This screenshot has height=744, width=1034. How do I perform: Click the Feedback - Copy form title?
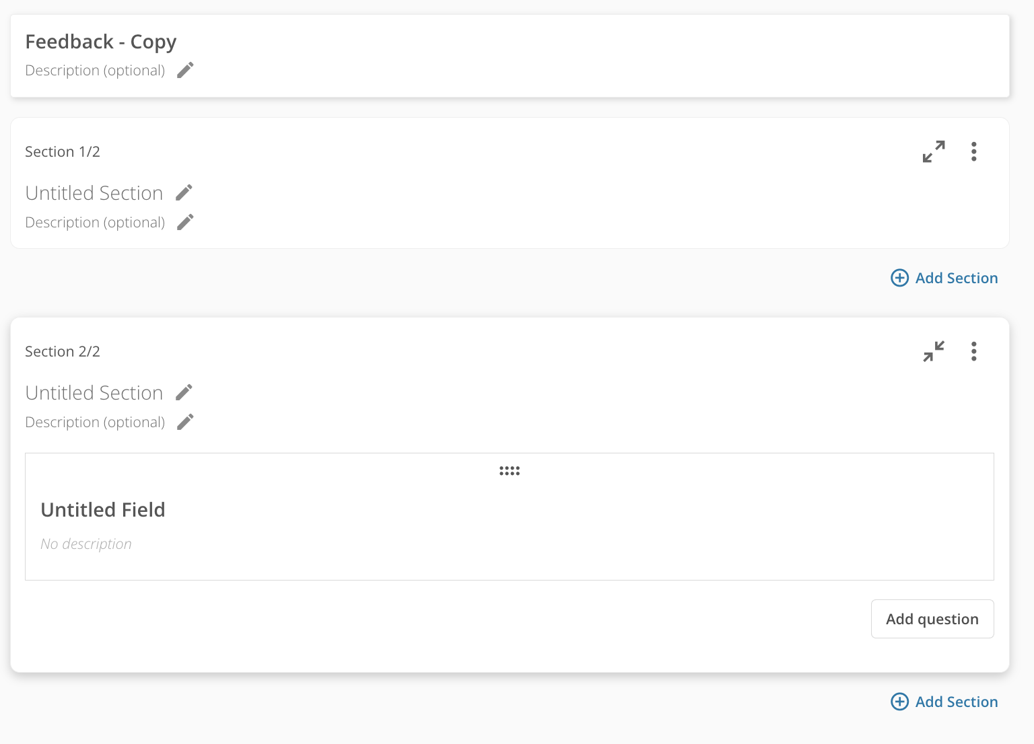pyautogui.click(x=101, y=42)
